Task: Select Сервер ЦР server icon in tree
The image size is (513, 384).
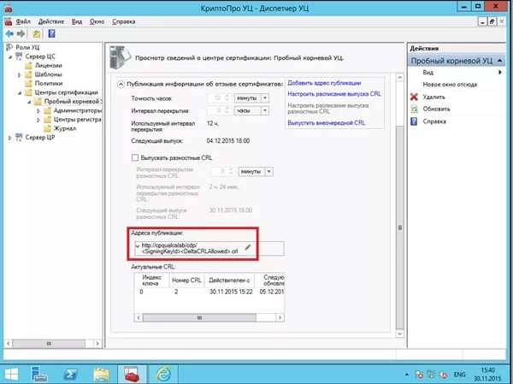Action: pyautogui.click(x=20, y=138)
